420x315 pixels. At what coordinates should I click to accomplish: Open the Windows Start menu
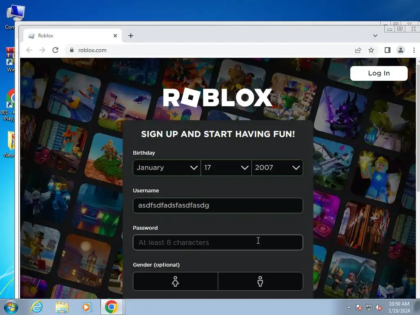tap(11, 307)
